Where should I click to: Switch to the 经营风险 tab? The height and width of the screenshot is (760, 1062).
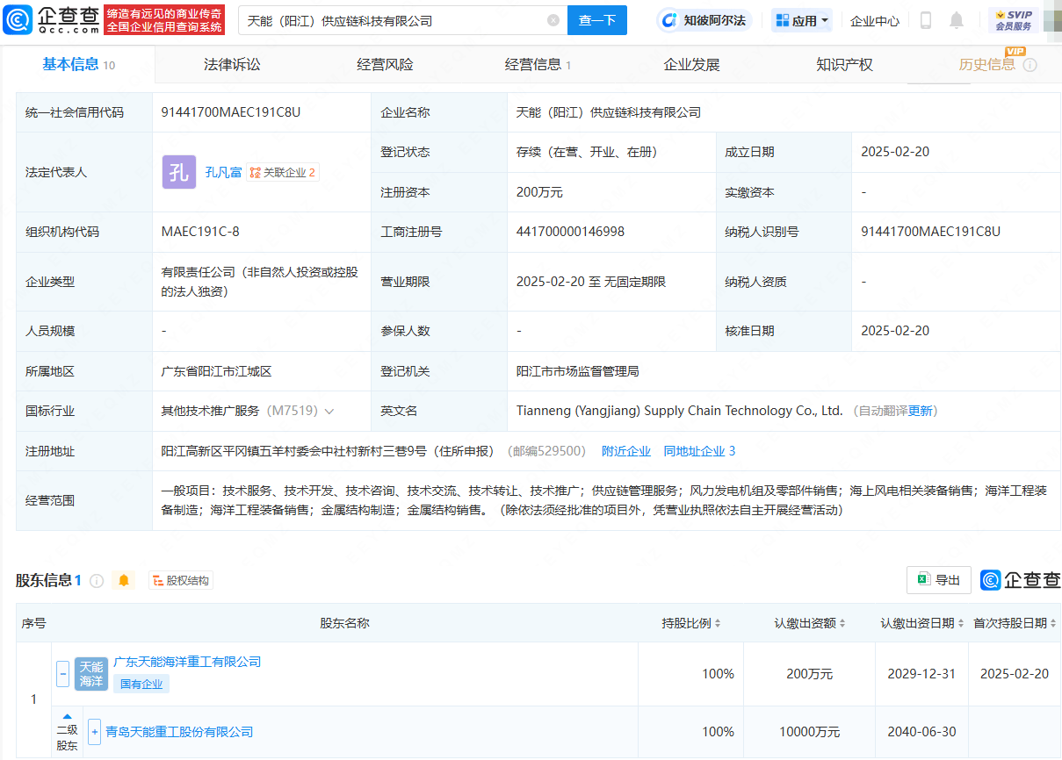[385, 64]
